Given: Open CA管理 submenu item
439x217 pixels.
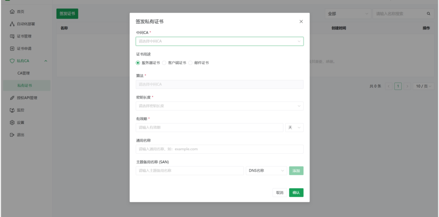Looking at the screenshot, I should 27,73.
